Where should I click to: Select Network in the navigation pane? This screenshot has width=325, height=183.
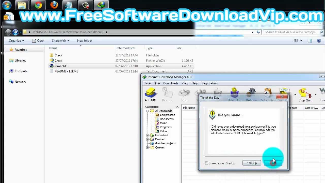tap(20, 82)
